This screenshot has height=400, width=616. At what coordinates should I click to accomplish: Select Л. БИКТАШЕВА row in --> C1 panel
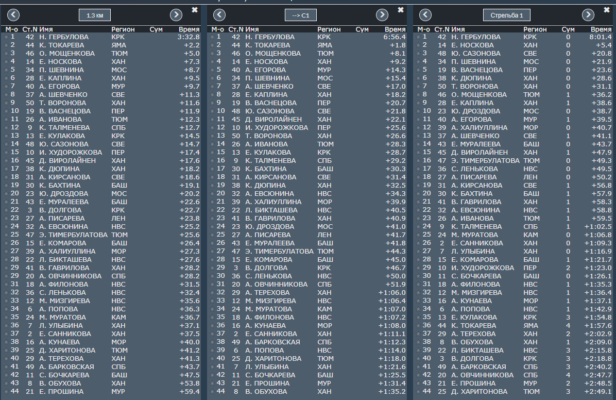tap(308, 210)
